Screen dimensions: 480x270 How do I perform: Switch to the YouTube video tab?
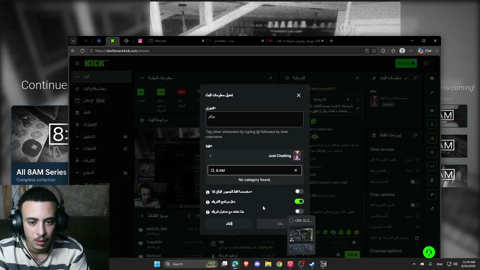(296, 41)
